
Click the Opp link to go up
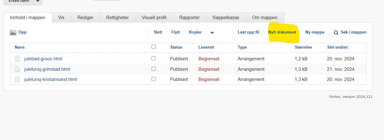pyautogui.click(x=22, y=32)
